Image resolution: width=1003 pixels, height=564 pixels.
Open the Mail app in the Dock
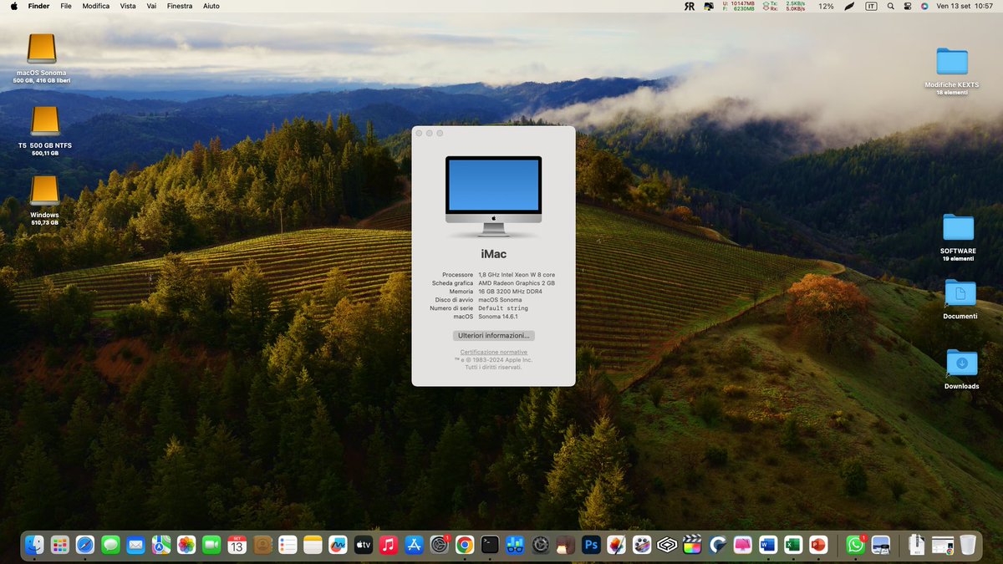(x=135, y=545)
